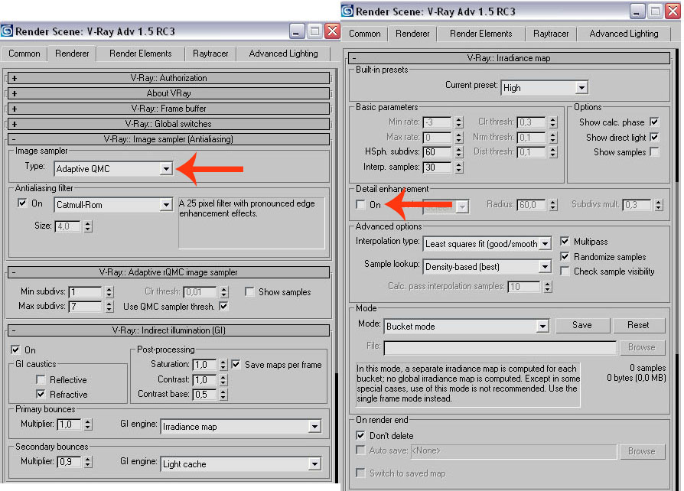This screenshot has height=491, width=684.
Task: Adjust HSph. subdivs spinner arrows
Action: [x=458, y=151]
